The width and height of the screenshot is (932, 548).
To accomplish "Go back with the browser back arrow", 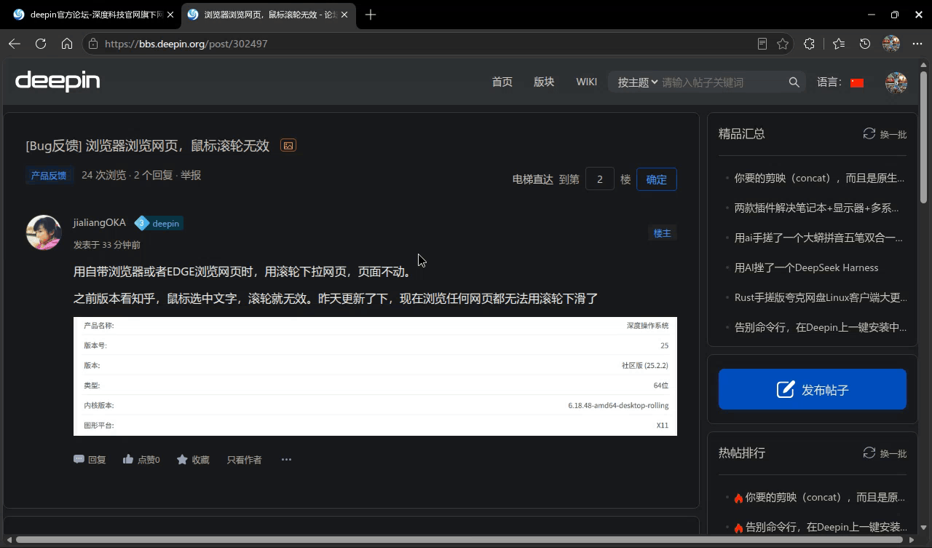I will coord(15,44).
